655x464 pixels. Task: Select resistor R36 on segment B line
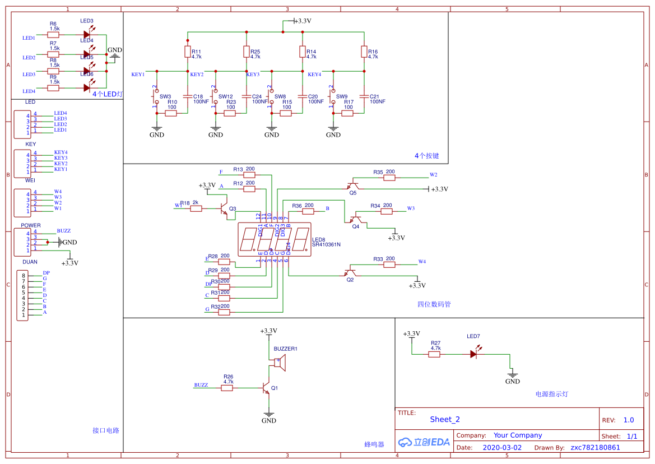click(308, 211)
